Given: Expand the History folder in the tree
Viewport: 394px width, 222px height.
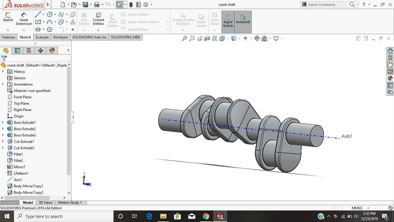Looking at the screenshot, I should pyautogui.click(x=3, y=72).
